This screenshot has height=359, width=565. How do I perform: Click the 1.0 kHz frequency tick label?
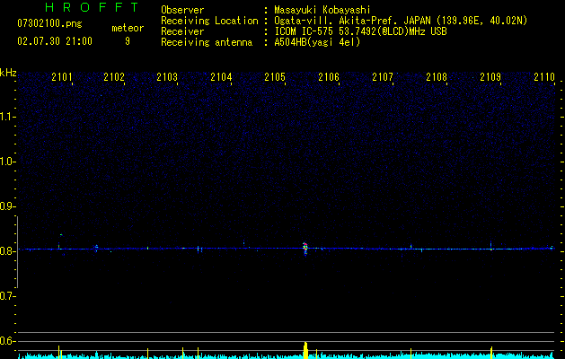pyautogui.click(x=7, y=162)
